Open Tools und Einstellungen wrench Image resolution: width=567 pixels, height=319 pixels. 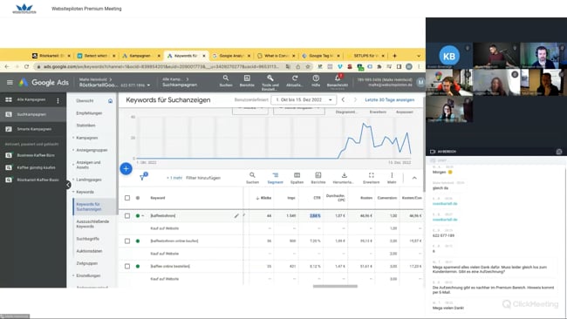(x=270, y=83)
